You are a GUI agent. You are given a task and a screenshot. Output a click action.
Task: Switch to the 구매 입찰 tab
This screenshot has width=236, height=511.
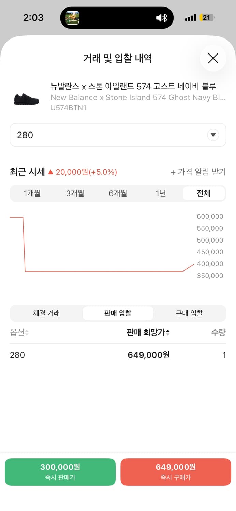click(x=189, y=313)
